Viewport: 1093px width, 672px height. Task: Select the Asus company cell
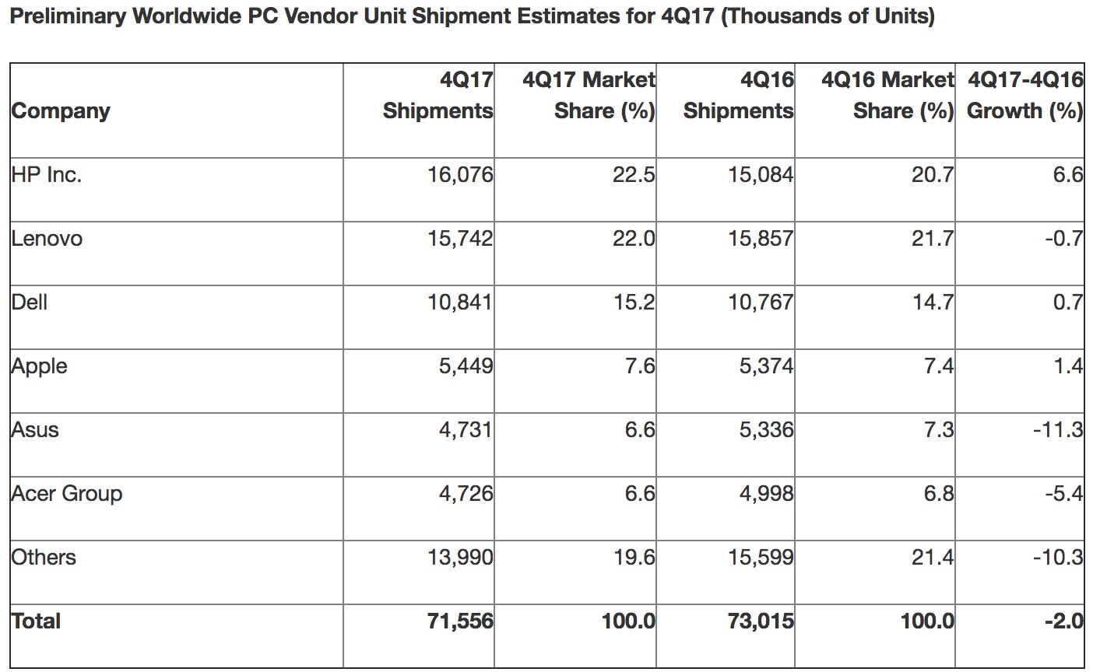pos(35,430)
